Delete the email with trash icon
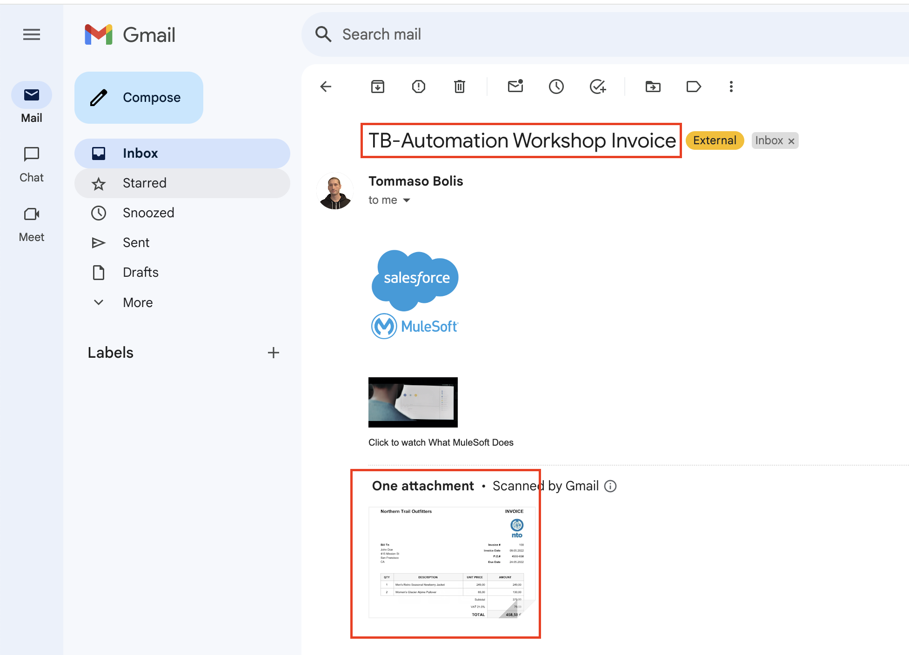Image resolution: width=909 pixels, height=655 pixels. [x=460, y=87]
